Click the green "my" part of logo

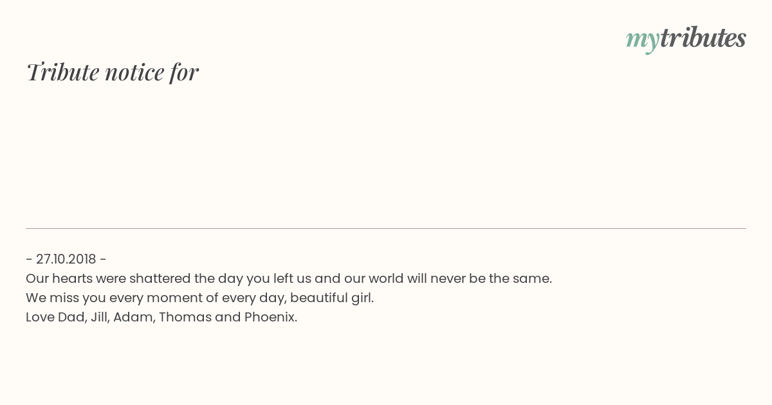[x=642, y=41]
